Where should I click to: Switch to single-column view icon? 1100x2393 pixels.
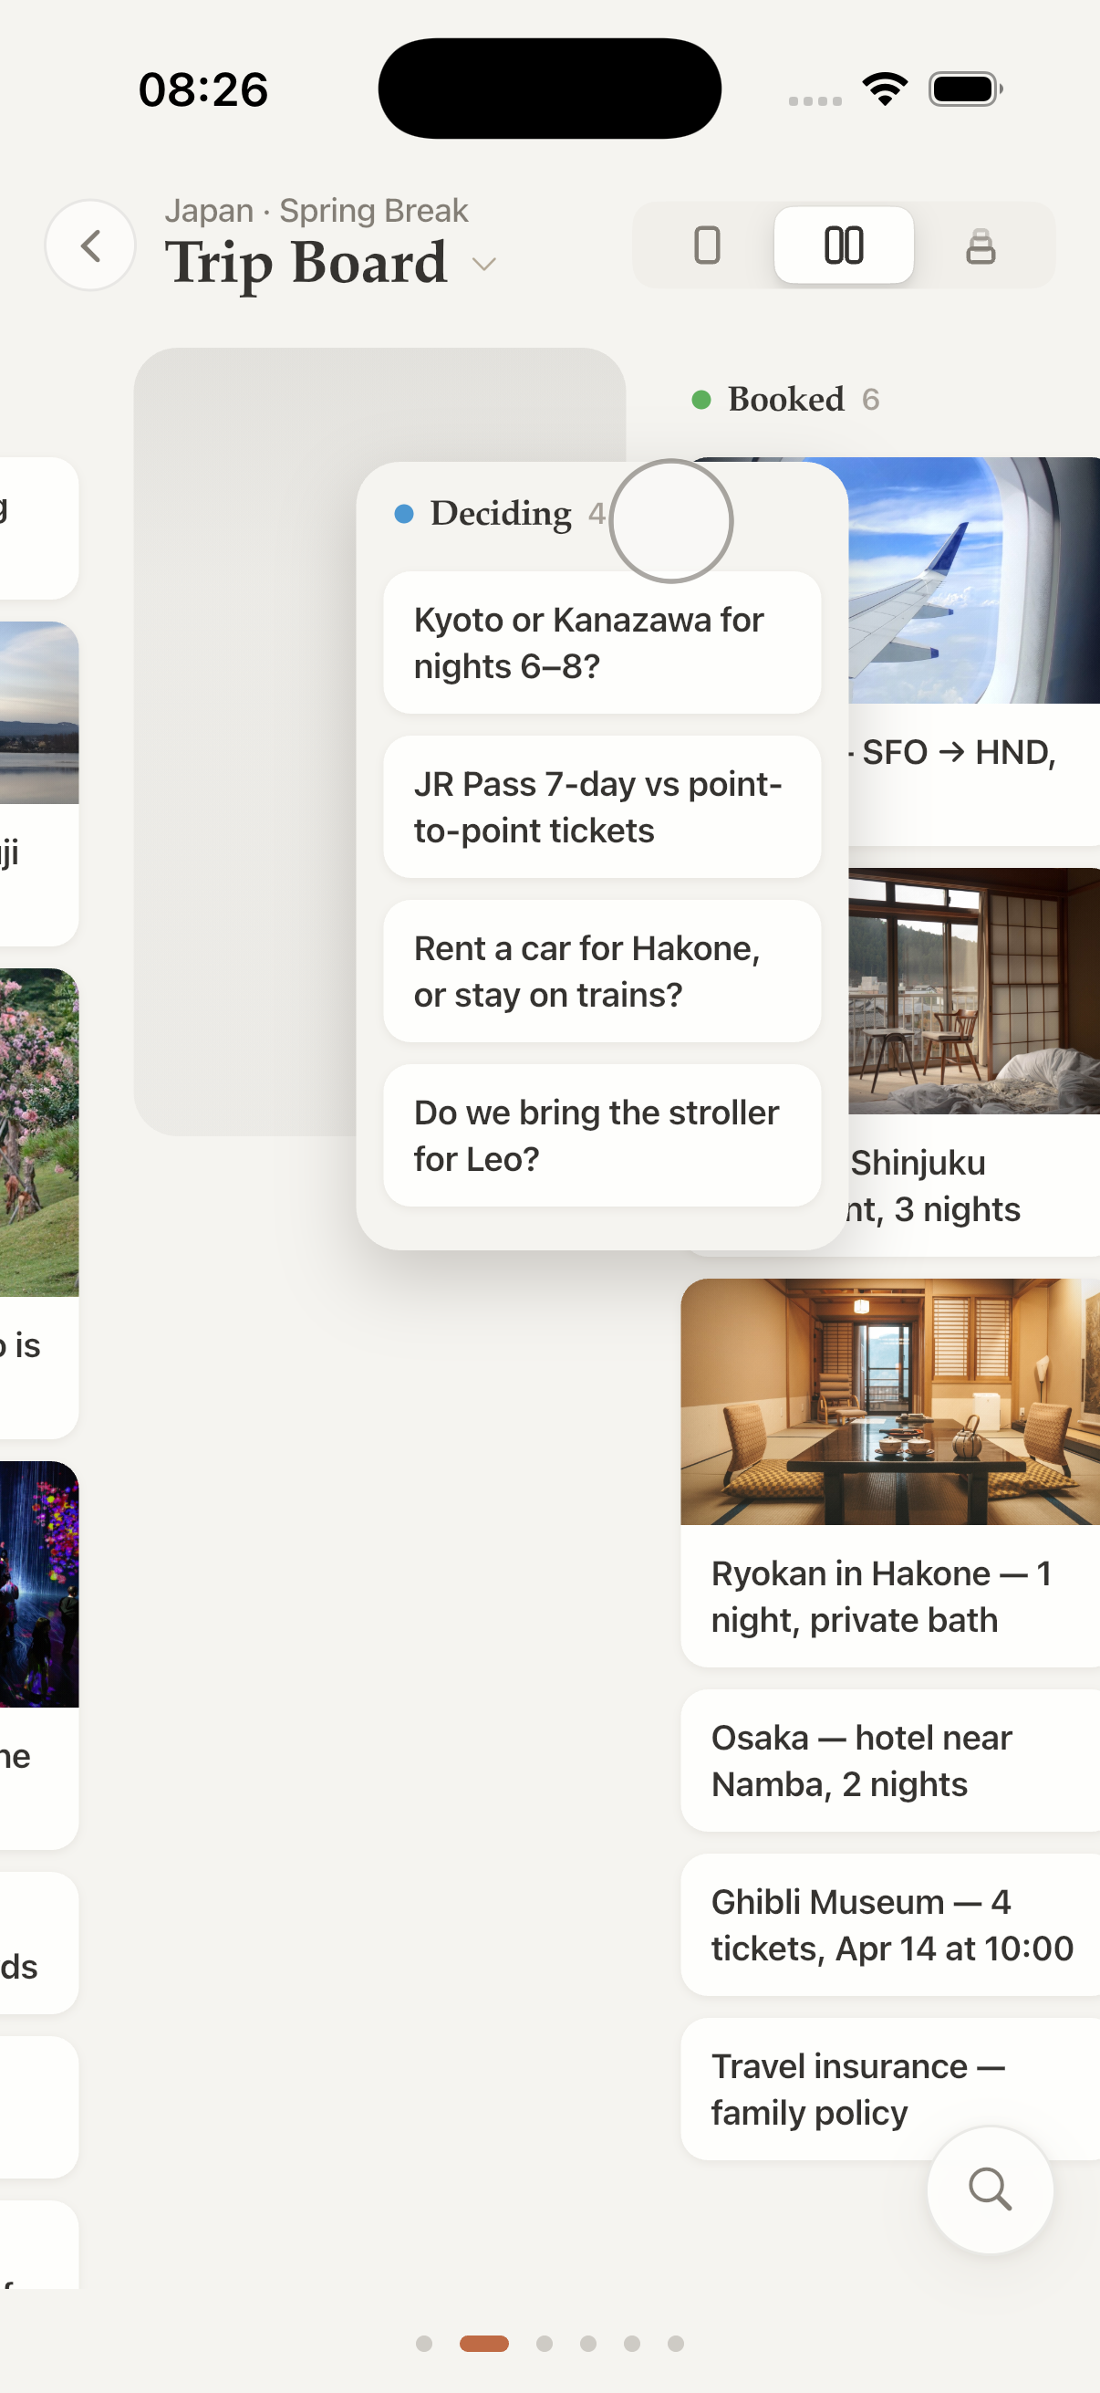pos(706,246)
